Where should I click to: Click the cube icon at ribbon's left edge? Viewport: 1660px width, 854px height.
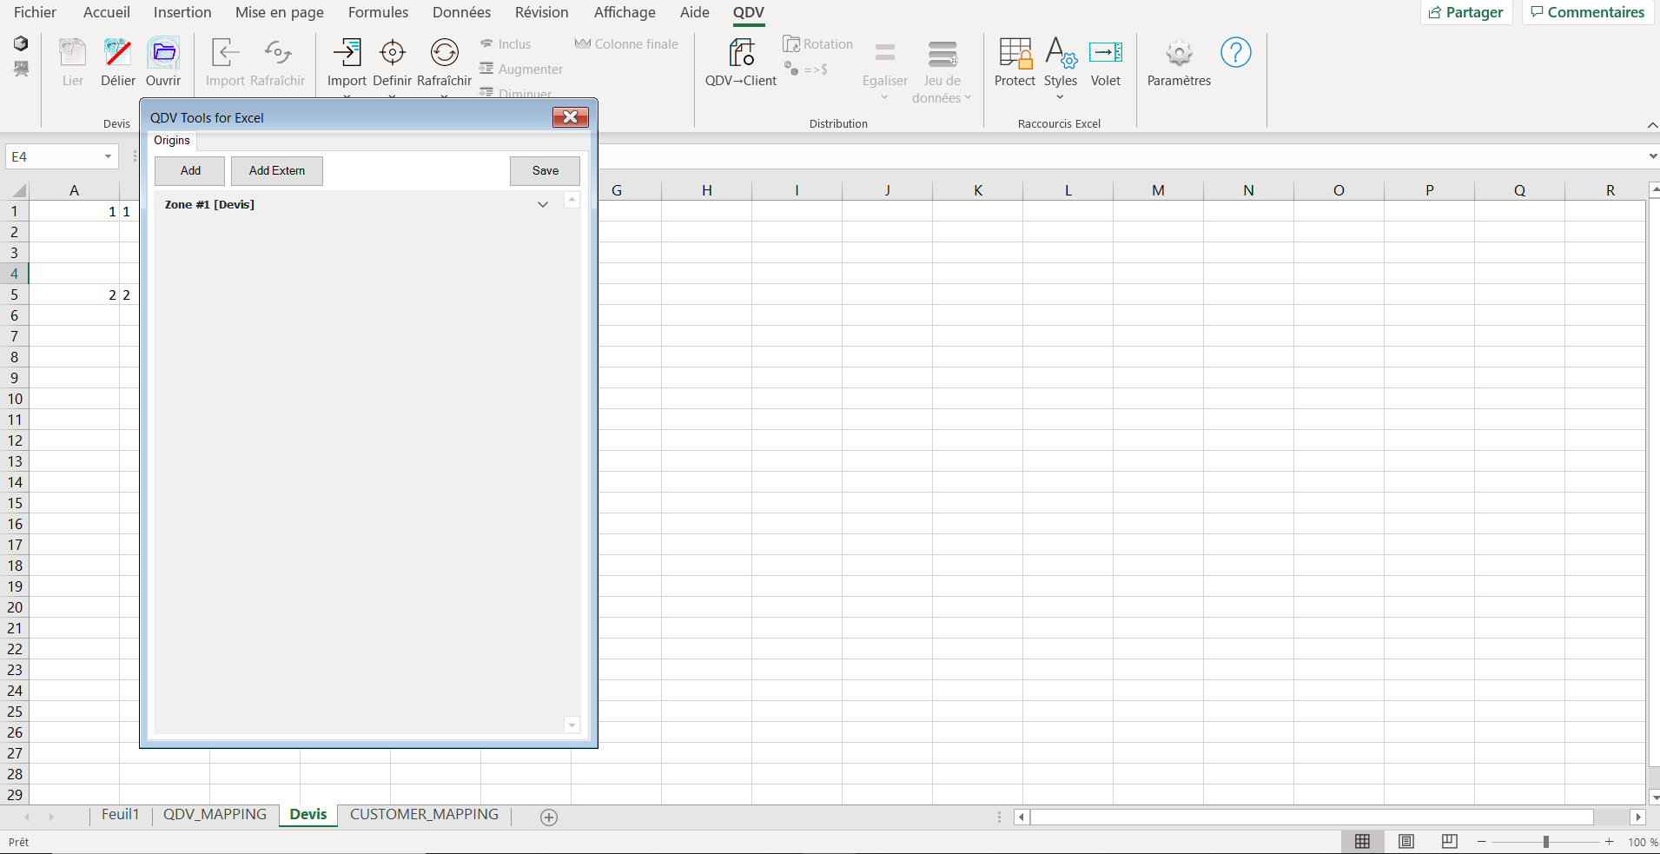click(x=21, y=43)
